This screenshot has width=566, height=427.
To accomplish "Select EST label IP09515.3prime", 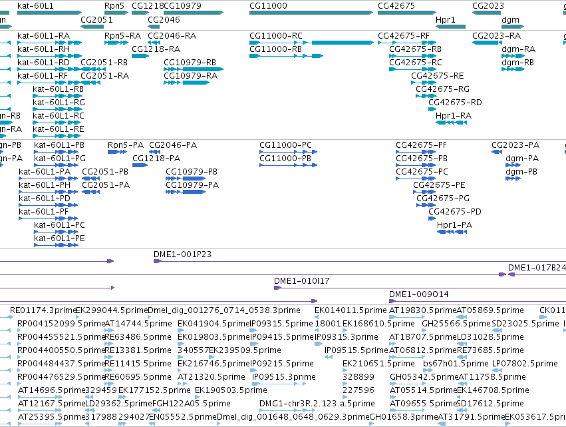I will point(284,377).
